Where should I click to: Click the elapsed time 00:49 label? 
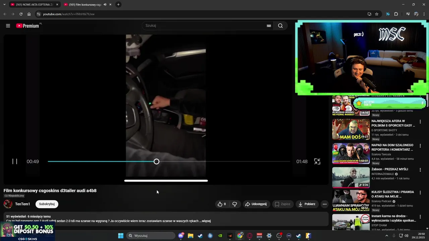[x=33, y=161]
